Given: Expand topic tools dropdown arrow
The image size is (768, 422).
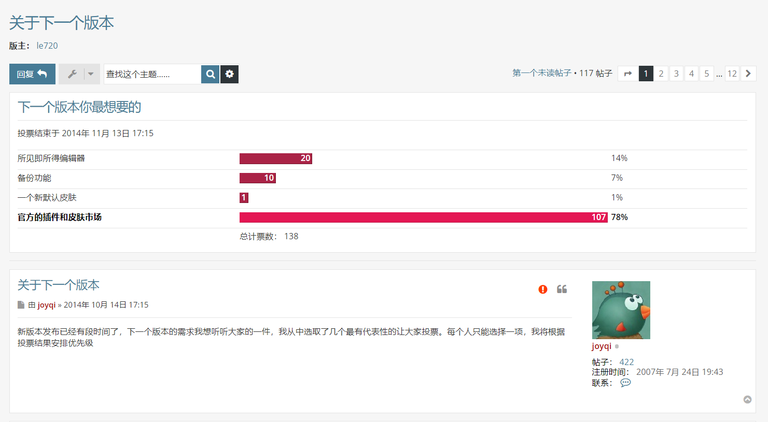Looking at the screenshot, I should point(91,74).
